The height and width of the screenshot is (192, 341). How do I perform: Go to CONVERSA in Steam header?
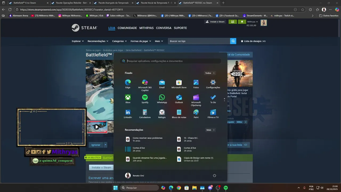click(x=164, y=28)
